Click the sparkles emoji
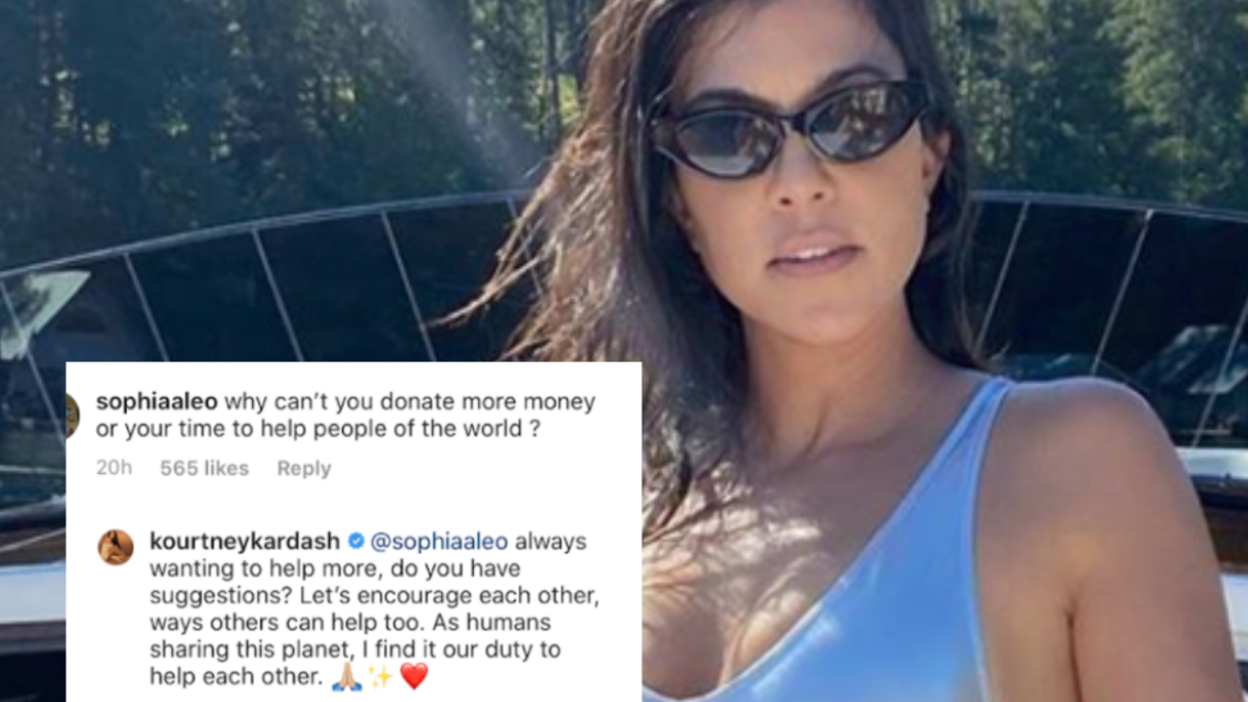Screen dimensions: 1248x702 (380, 677)
